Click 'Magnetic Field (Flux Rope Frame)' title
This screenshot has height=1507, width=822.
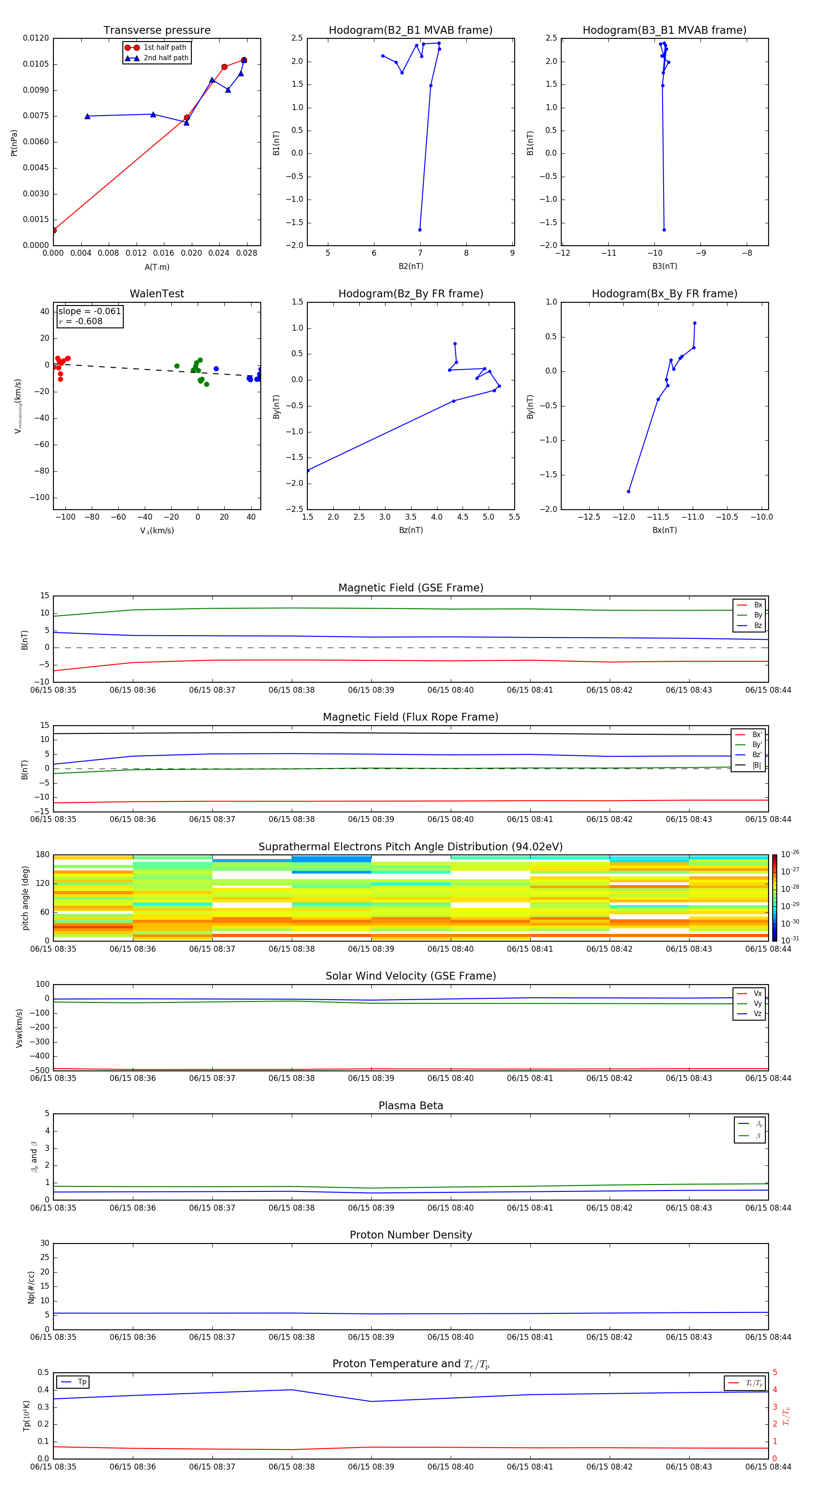411,717
